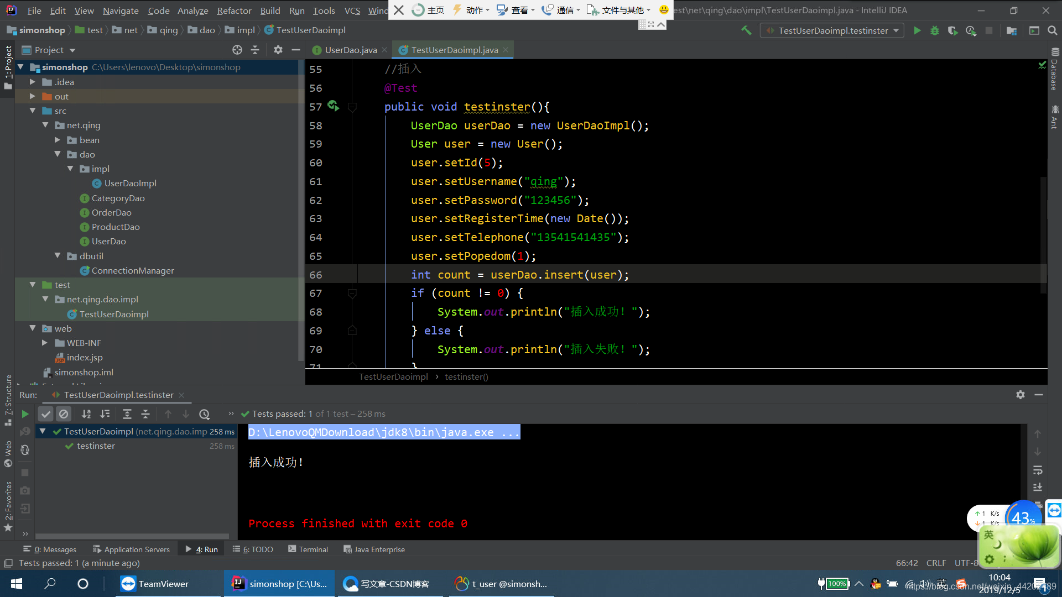Open the run configuration dropdown TestUserDaoimpl.testinster

point(832,30)
